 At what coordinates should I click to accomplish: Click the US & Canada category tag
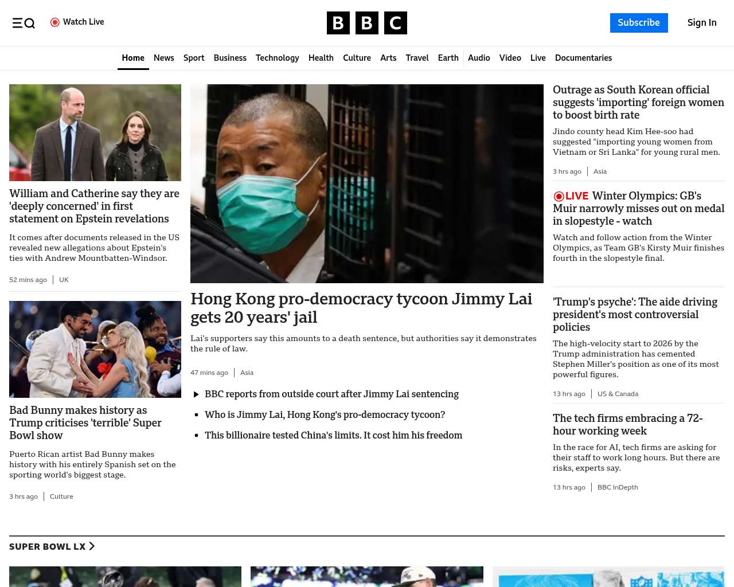pyautogui.click(x=618, y=394)
